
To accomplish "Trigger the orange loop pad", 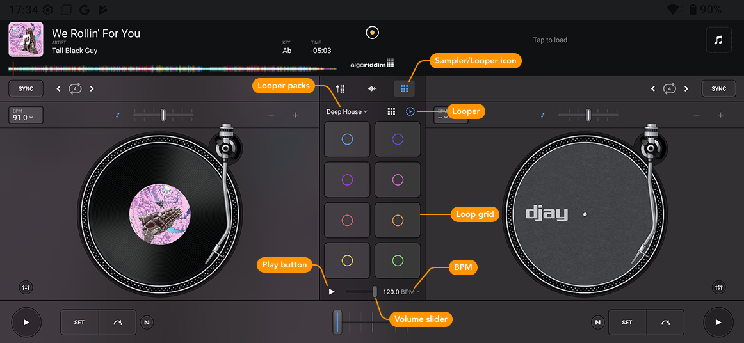I will [x=398, y=220].
